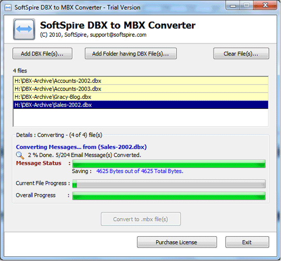Screen dimensions: 281x261
Task: Exit the application via Exit button
Action: [x=247, y=242]
